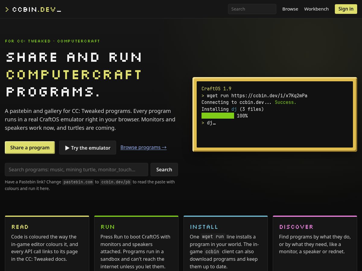
Task: Open the ccbin.dev logo home link
Action: (33, 9)
